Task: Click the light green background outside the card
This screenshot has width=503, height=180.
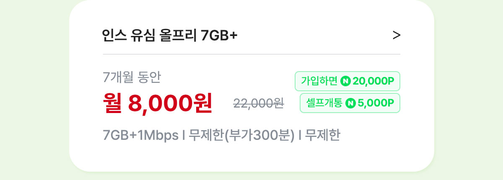Action: tap(34, 90)
